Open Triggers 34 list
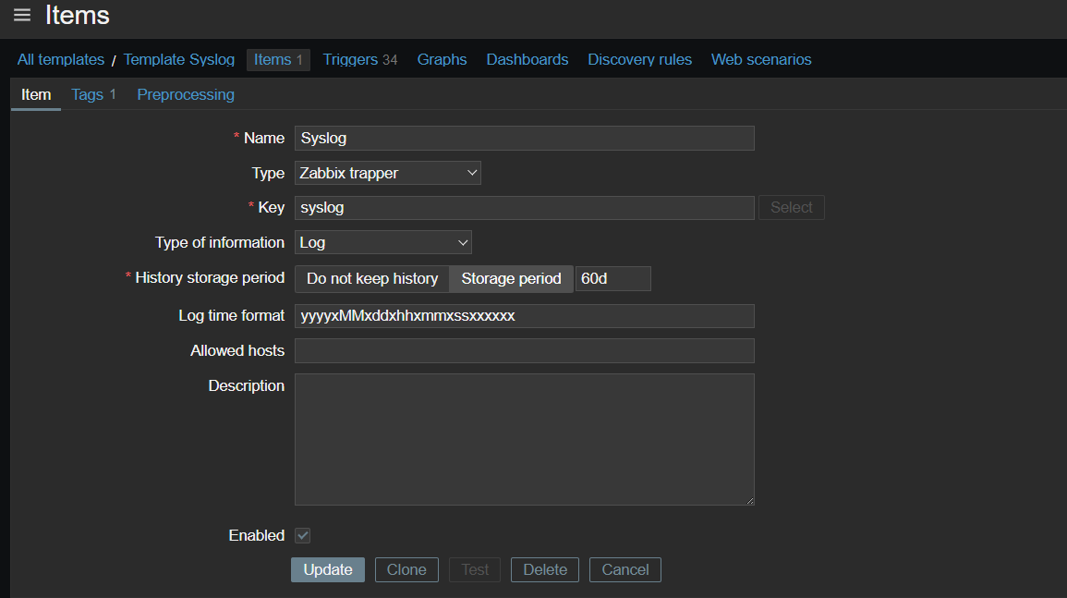Viewport: 1067px width, 598px height. tap(360, 60)
